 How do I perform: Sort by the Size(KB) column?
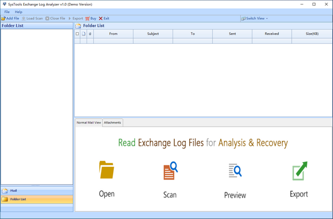click(x=312, y=34)
